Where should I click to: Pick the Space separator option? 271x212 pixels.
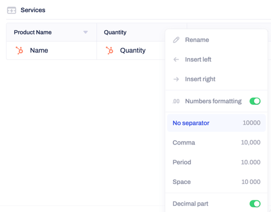(216, 182)
